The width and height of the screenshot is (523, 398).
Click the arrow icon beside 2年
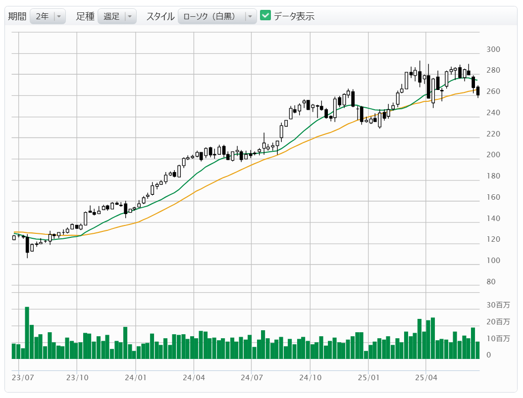tap(59, 16)
